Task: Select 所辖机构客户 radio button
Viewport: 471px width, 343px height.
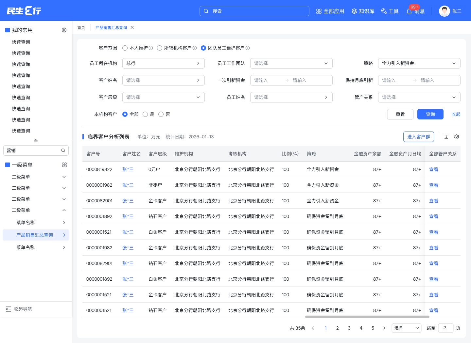Action: [160, 48]
